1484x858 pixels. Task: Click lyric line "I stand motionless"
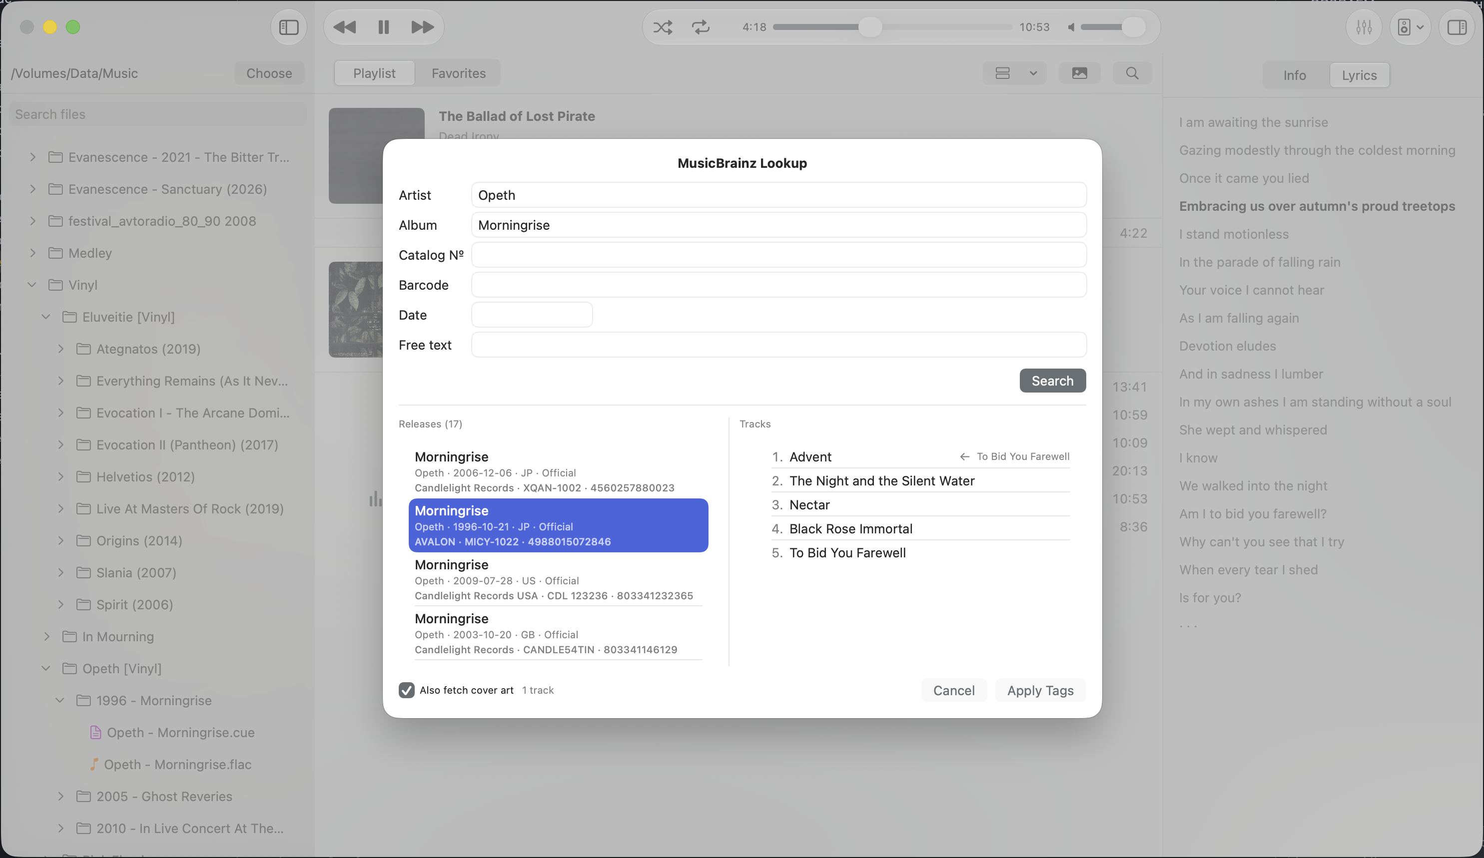[1234, 234]
